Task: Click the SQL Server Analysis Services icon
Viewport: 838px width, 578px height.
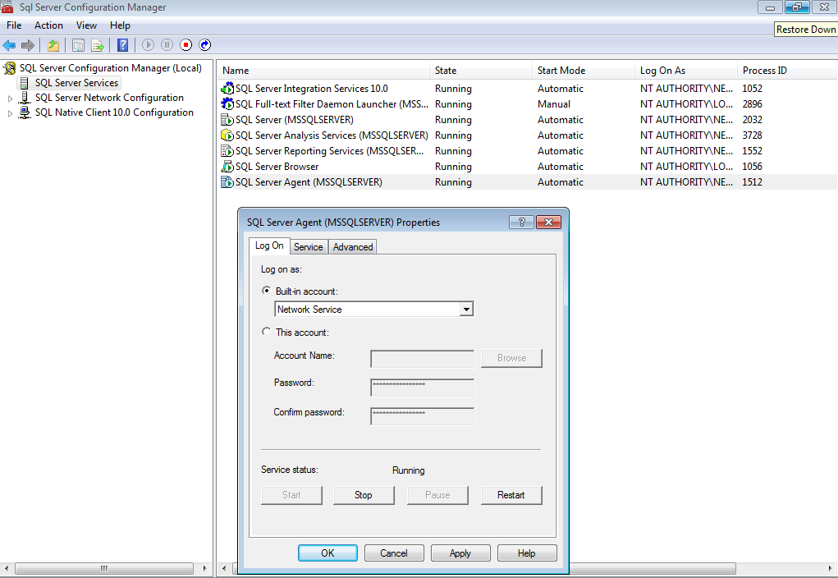Action: [227, 135]
